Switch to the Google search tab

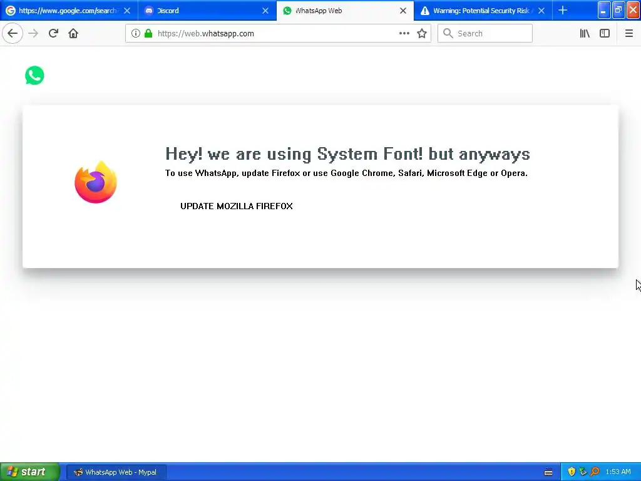(x=68, y=11)
